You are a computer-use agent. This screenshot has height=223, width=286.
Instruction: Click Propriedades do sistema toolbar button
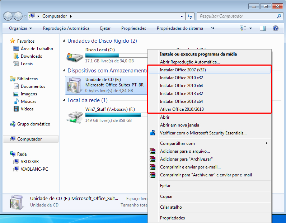pyautogui.click(x=180, y=28)
